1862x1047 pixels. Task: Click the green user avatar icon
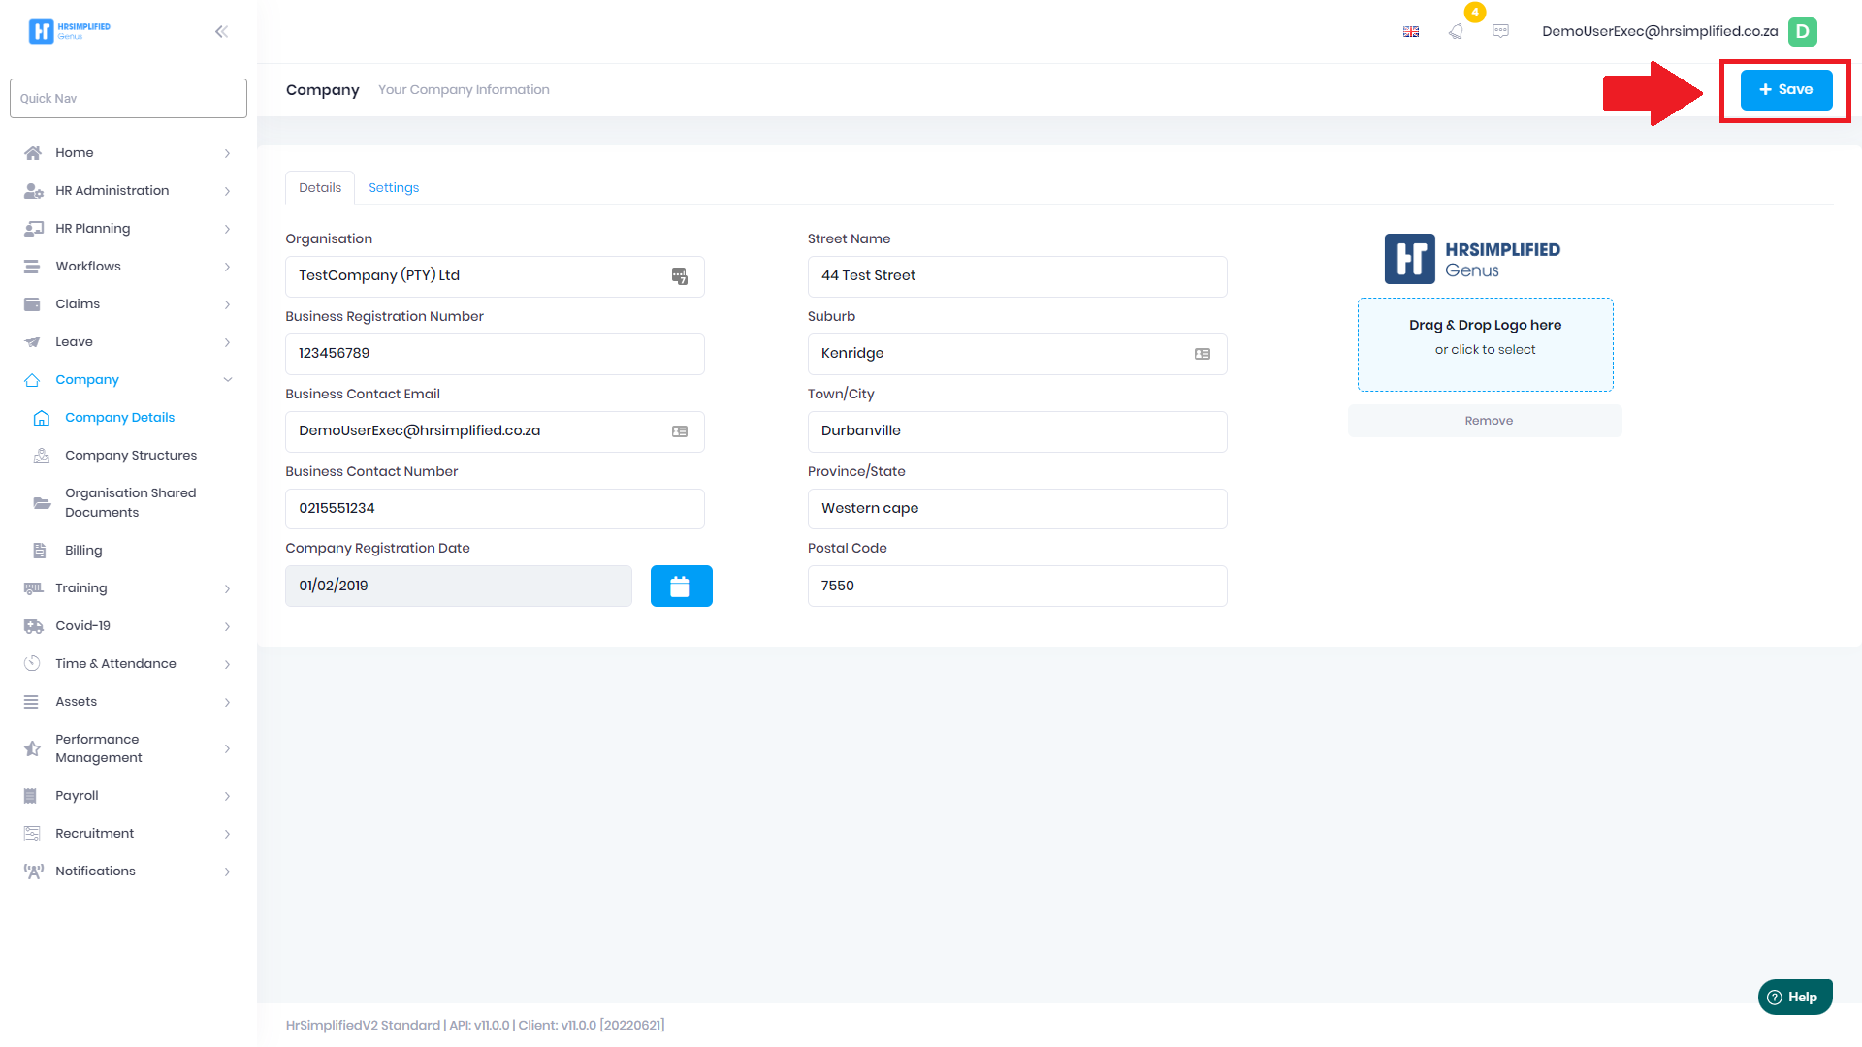pos(1802,31)
